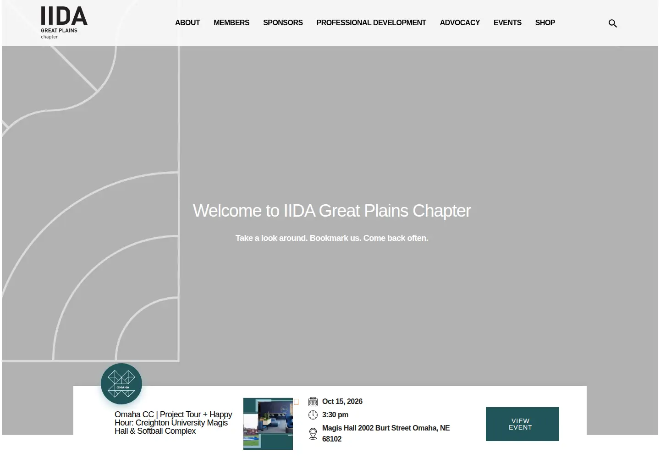660x458 pixels.
Task: Open the Professional Development menu
Action: 371,22
